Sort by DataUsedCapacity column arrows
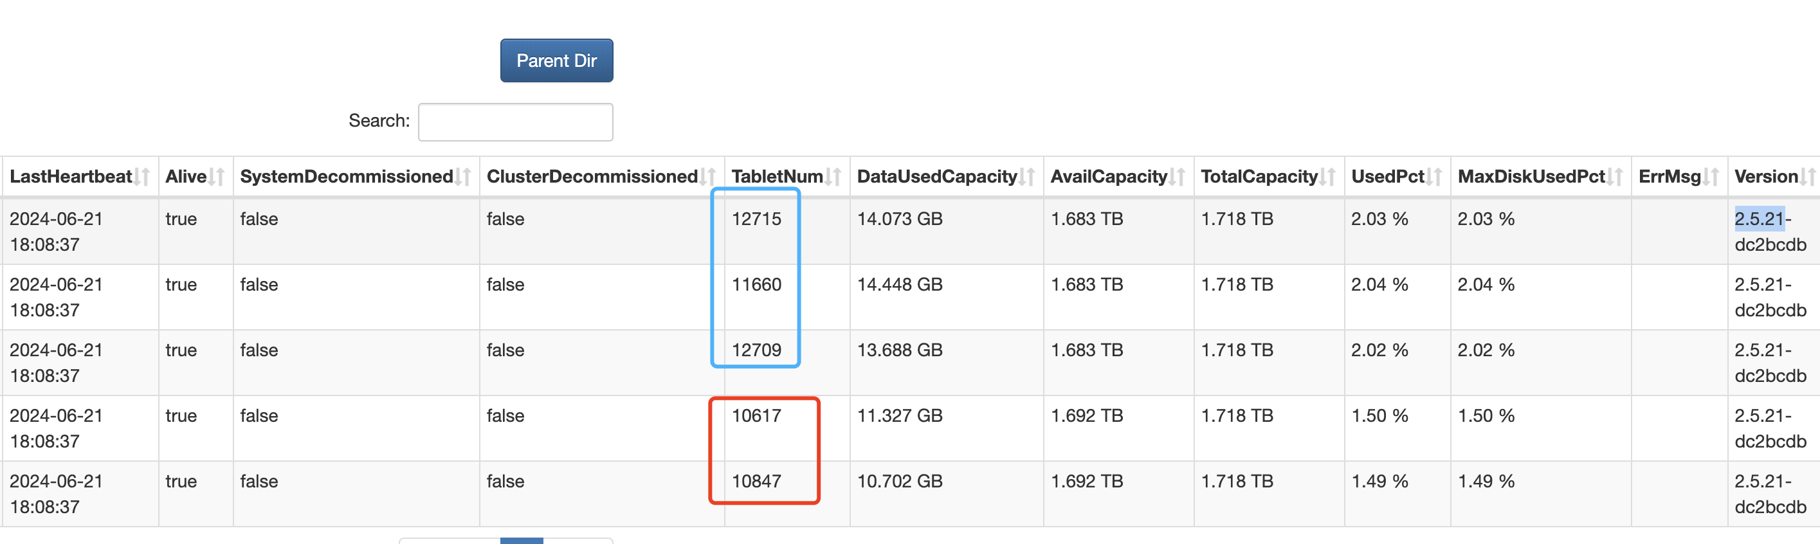1820x544 pixels. coord(1027,177)
